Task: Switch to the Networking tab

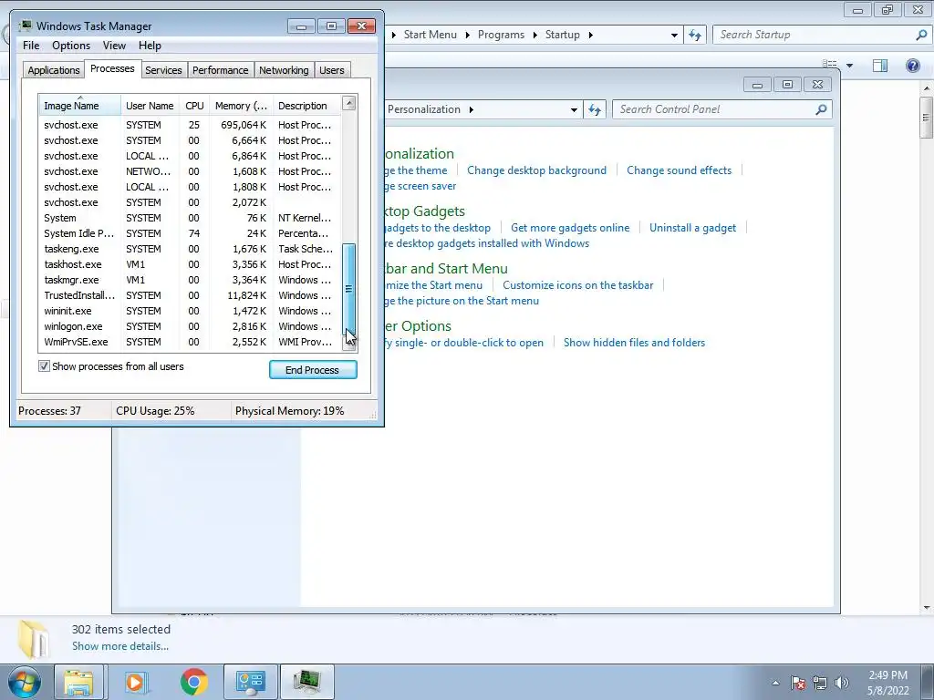Action: [284, 70]
